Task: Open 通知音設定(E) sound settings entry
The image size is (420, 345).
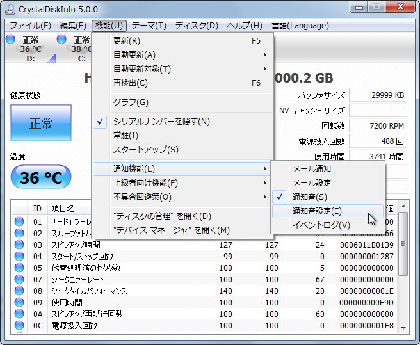Action: (328, 211)
